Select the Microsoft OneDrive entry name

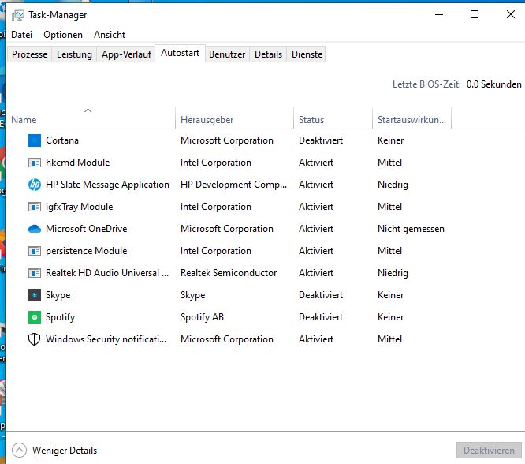click(x=87, y=229)
